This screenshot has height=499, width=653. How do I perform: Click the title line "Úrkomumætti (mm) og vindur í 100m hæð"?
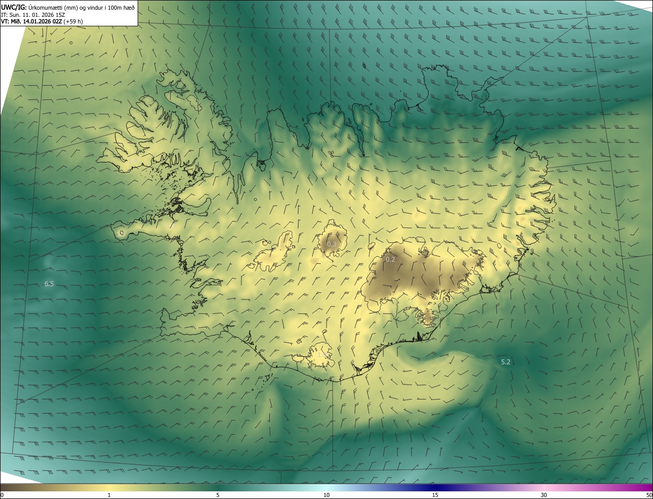click(82, 7)
